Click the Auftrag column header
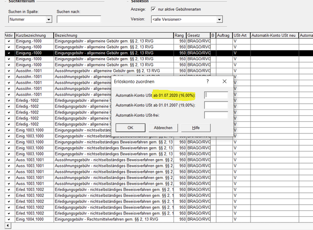Viewport: 313px width, 230px height. tap(224, 35)
